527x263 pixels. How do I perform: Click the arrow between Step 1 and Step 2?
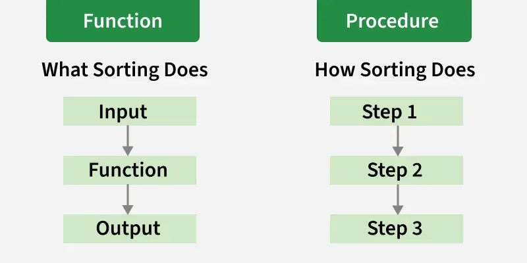coord(397,141)
